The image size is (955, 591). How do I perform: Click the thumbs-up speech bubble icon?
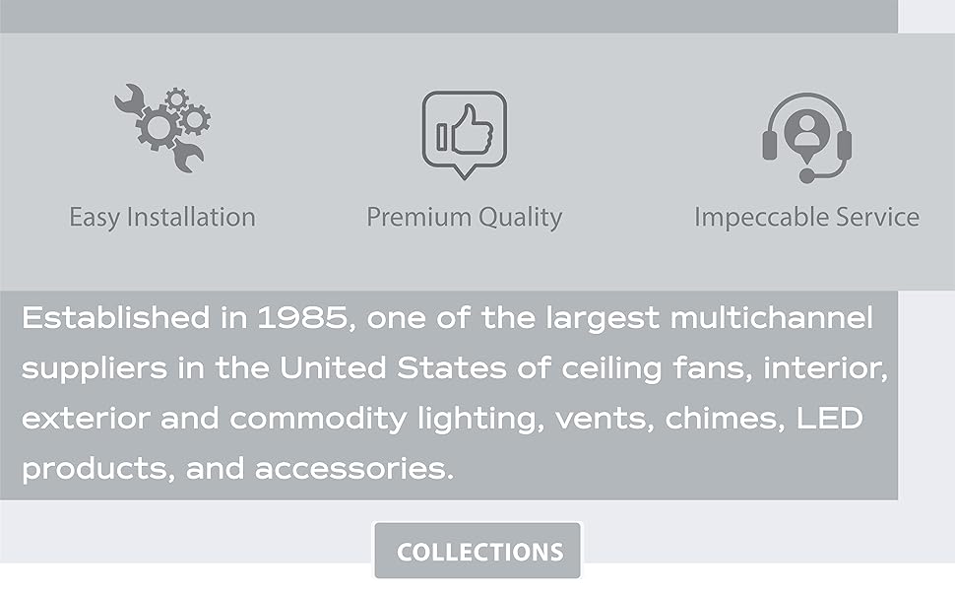[x=464, y=134]
